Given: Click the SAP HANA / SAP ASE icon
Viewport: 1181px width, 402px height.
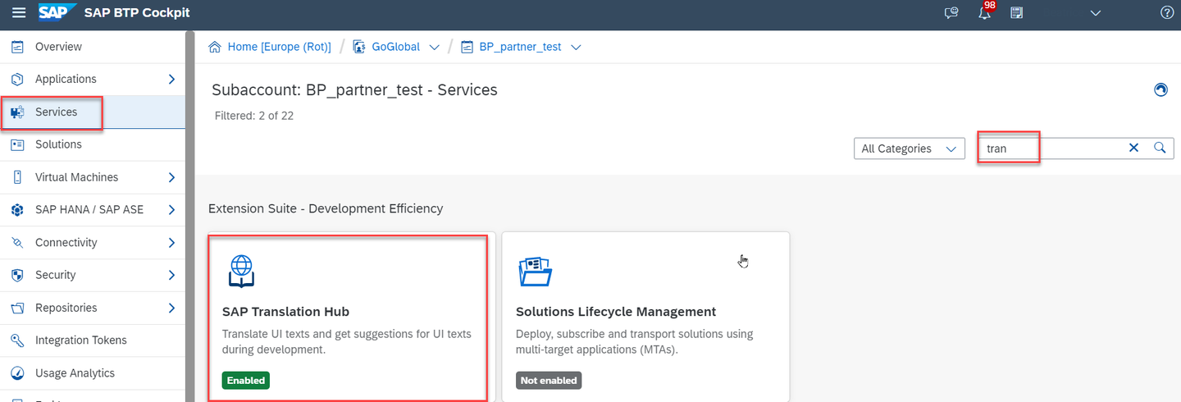Looking at the screenshot, I should coord(17,210).
